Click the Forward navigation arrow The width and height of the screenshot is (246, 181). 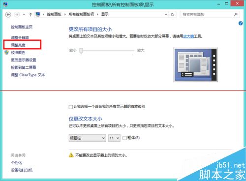tap(17, 15)
